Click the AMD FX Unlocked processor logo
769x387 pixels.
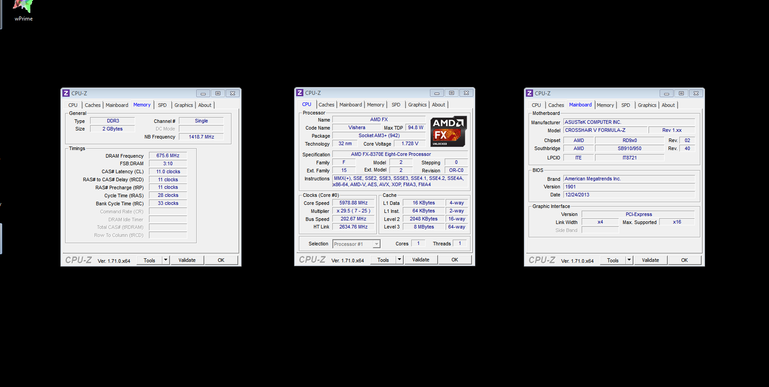[x=449, y=131]
